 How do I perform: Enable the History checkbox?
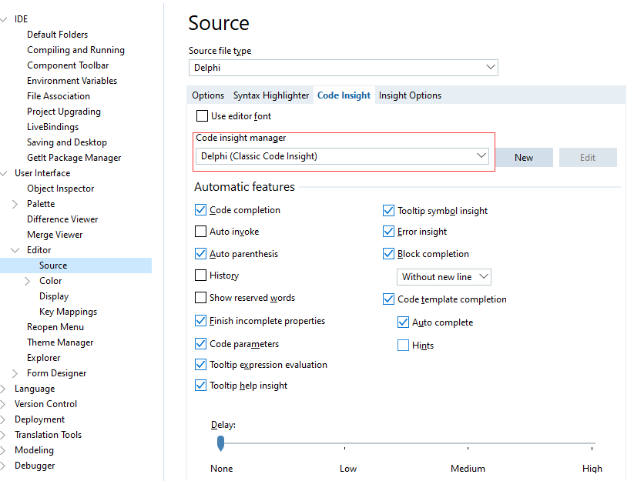[201, 276]
